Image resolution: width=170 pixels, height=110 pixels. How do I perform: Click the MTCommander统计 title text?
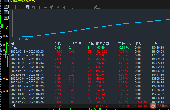click(x=23, y=1)
